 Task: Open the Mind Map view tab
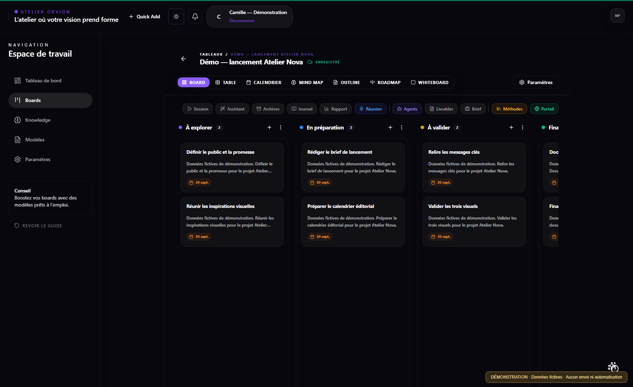pos(307,82)
